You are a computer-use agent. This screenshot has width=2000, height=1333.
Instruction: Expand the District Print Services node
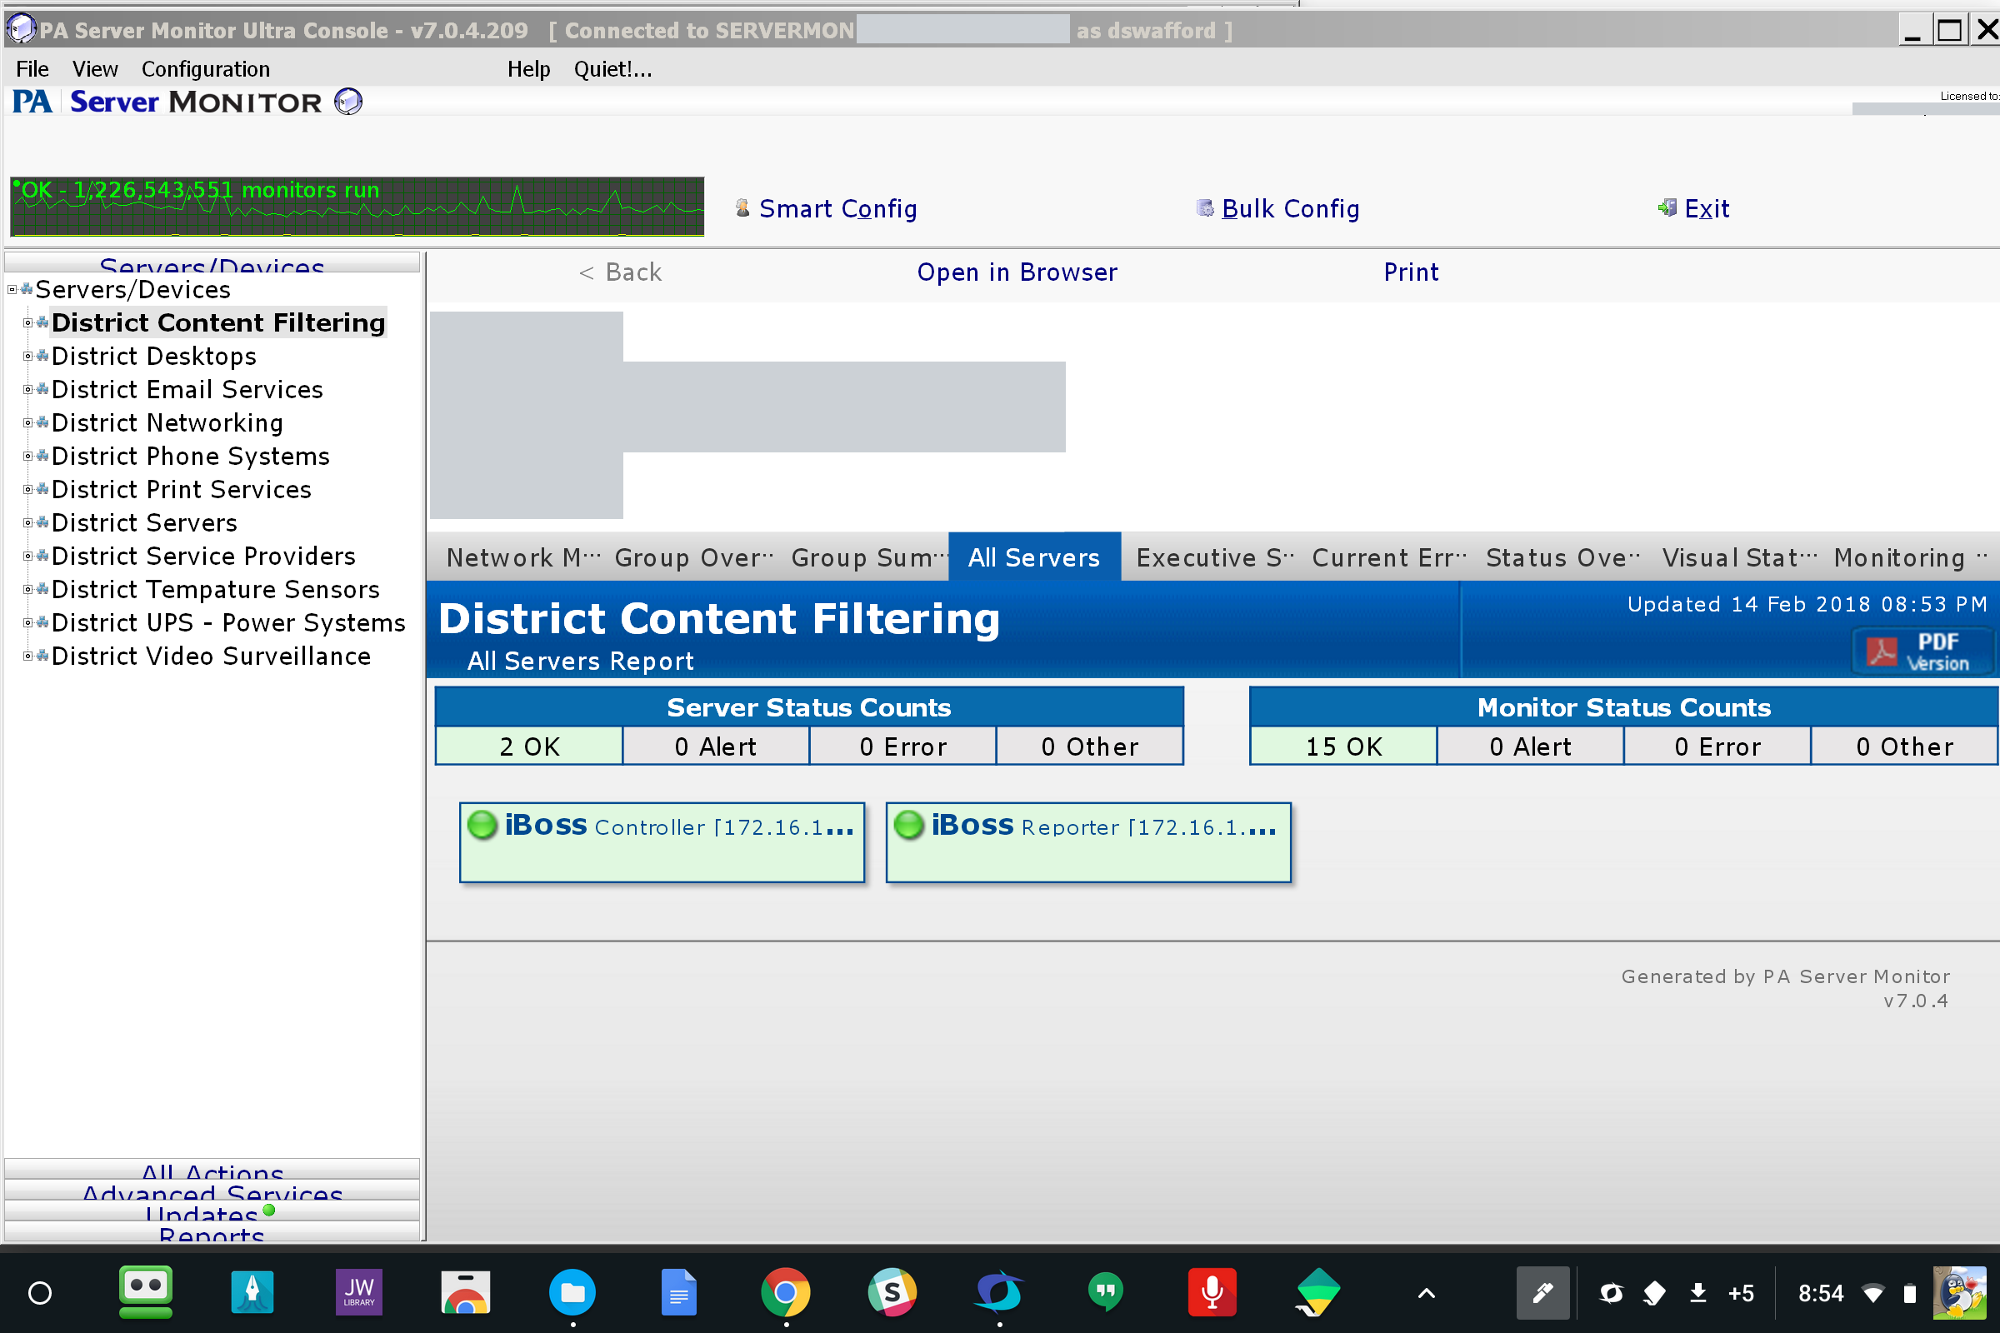tap(27, 490)
